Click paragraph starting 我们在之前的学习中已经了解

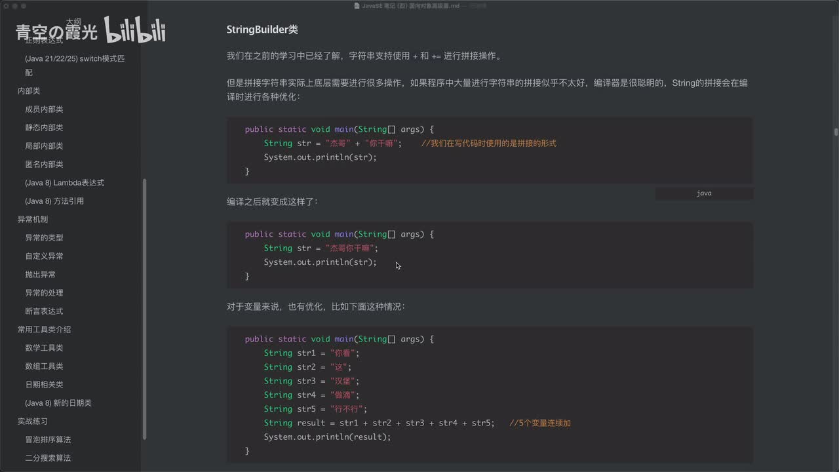tap(364, 56)
